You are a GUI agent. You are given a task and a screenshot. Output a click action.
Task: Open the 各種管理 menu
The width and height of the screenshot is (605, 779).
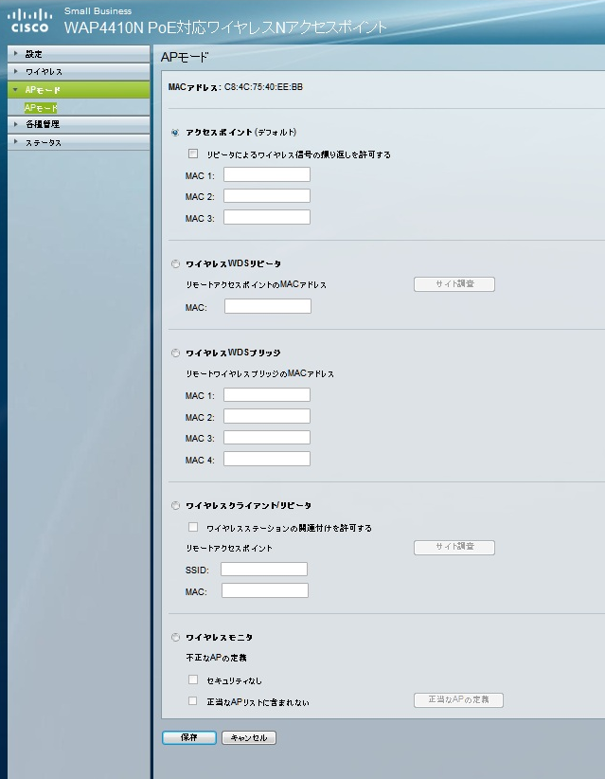[79, 124]
